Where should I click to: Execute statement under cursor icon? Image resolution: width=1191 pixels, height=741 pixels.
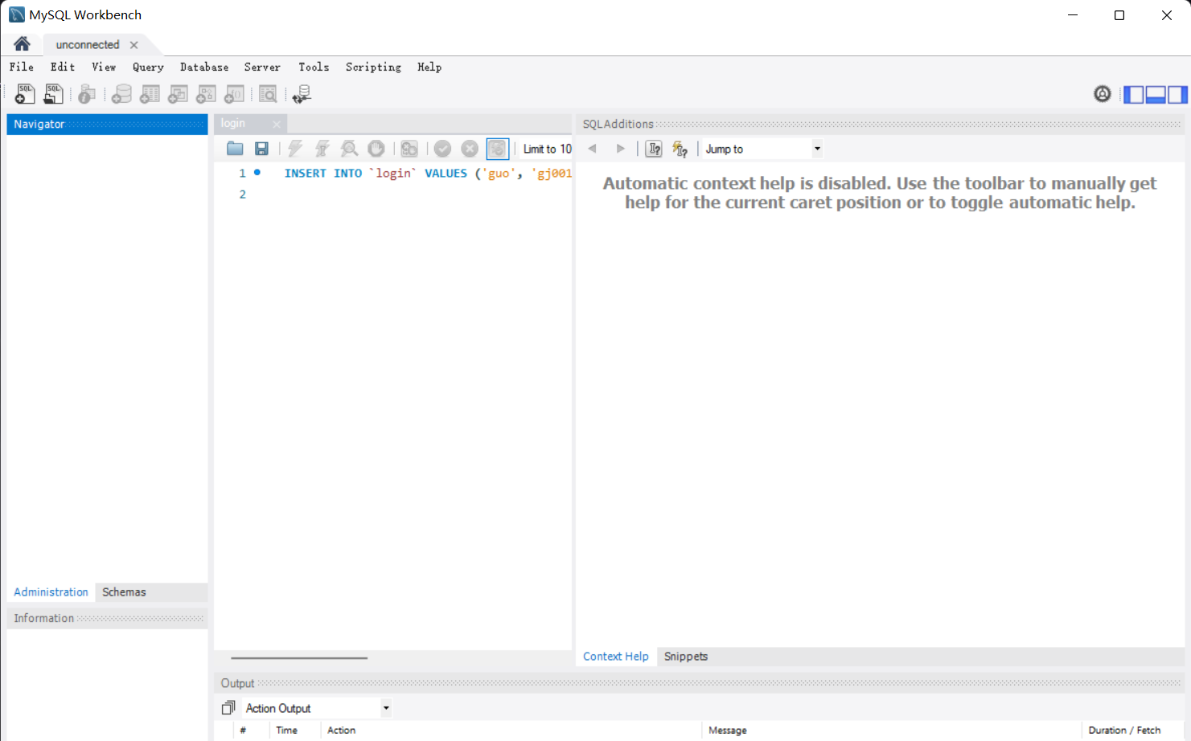pyautogui.click(x=322, y=149)
